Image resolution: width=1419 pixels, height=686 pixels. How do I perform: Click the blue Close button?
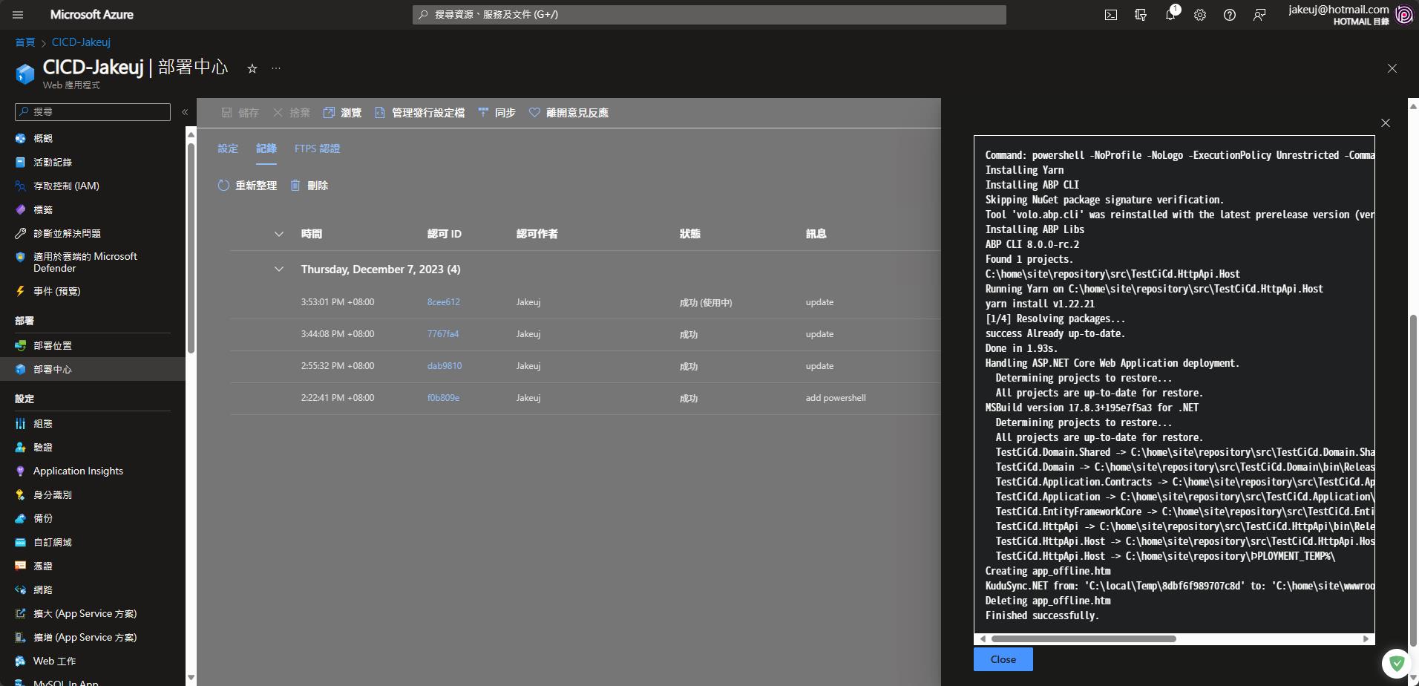[1003, 659]
